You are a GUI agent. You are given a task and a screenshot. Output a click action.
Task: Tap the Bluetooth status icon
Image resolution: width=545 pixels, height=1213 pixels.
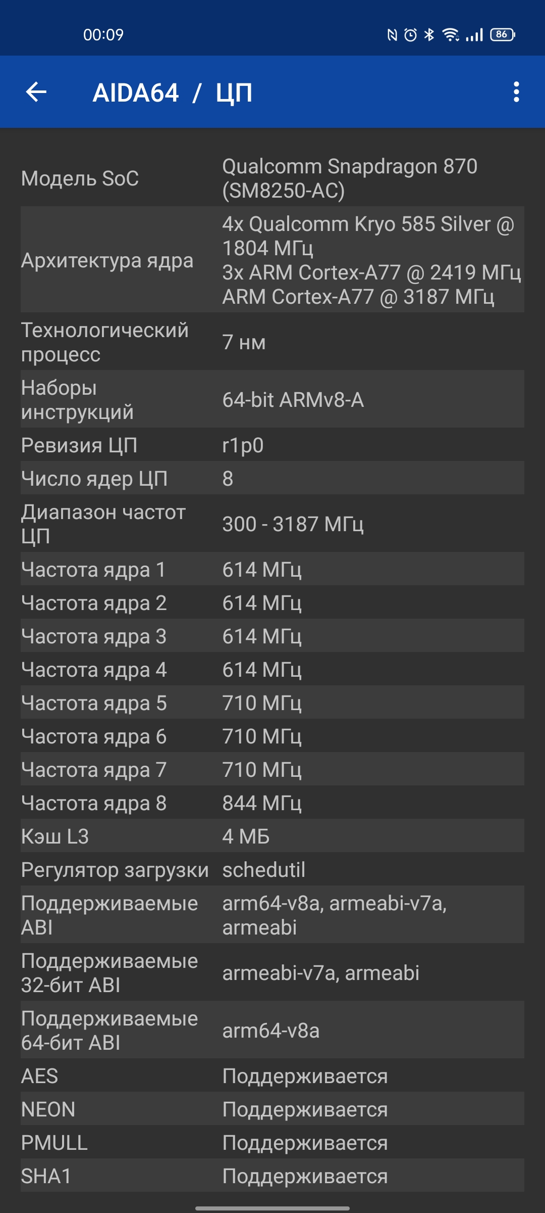point(429,34)
